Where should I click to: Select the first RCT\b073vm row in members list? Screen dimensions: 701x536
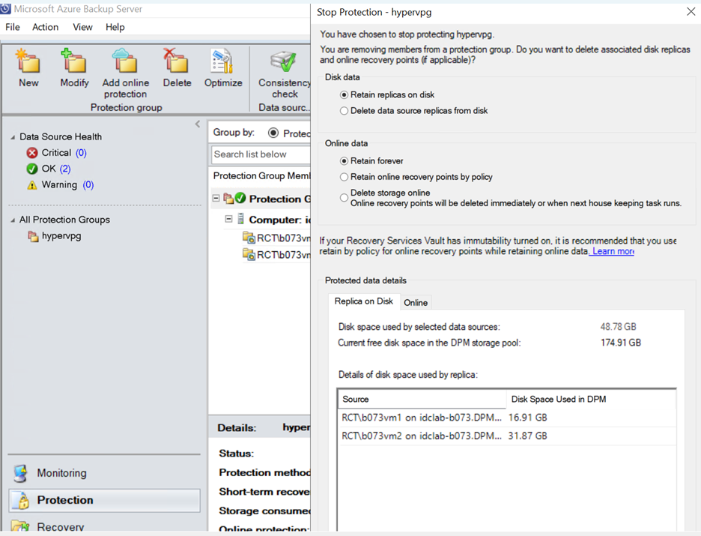276,238
